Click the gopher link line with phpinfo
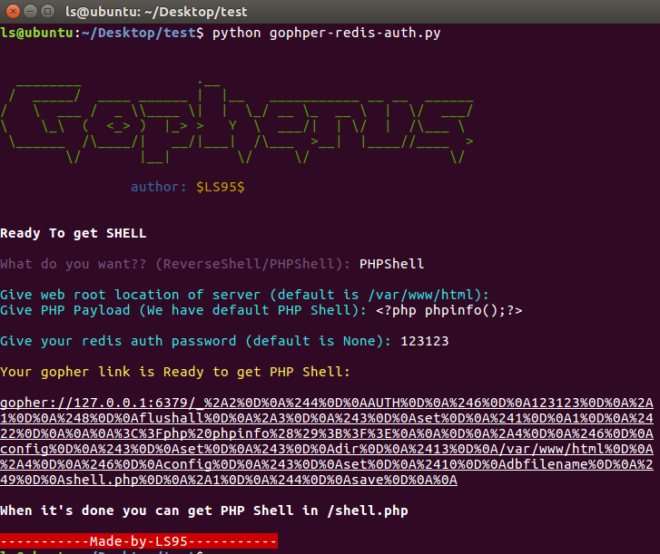This screenshot has width=660, height=554. [327, 433]
